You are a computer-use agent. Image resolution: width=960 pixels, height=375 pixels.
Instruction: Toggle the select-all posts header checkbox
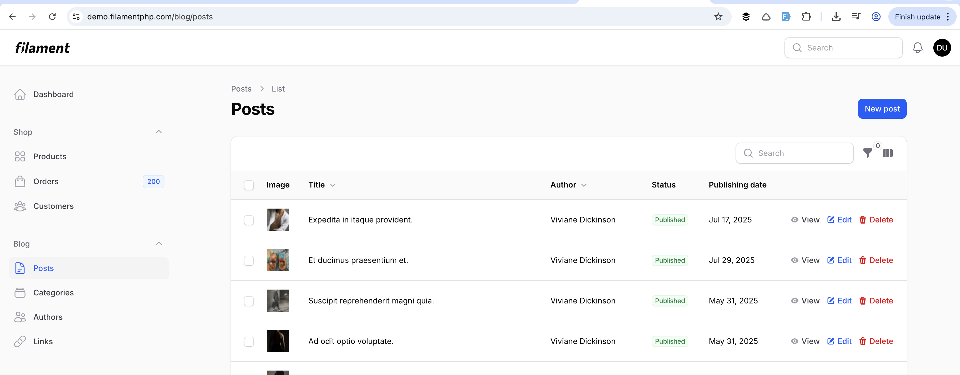249,185
